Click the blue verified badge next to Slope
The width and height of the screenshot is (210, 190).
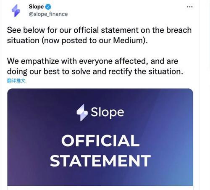pos(48,7)
